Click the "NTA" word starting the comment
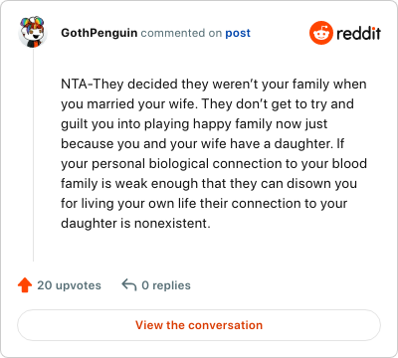The image size is (398, 358). [x=75, y=84]
